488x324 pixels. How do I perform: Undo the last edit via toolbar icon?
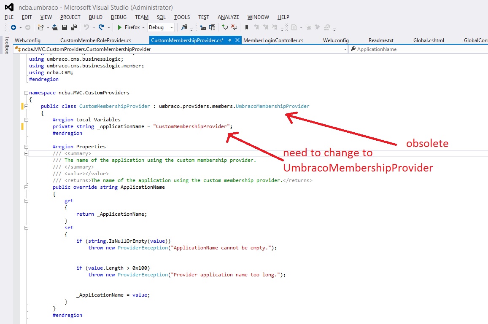86,27
